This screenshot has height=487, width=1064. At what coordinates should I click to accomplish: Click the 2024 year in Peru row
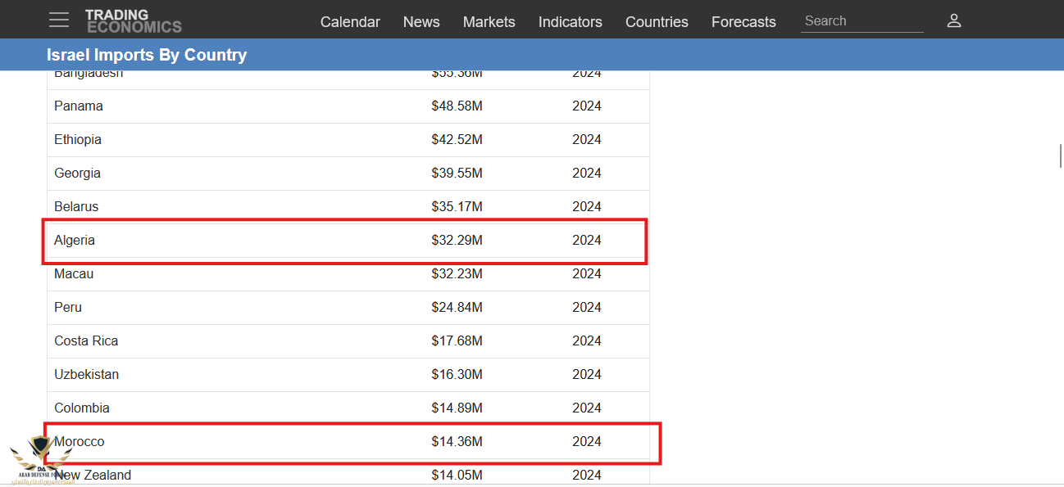[x=587, y=308]
